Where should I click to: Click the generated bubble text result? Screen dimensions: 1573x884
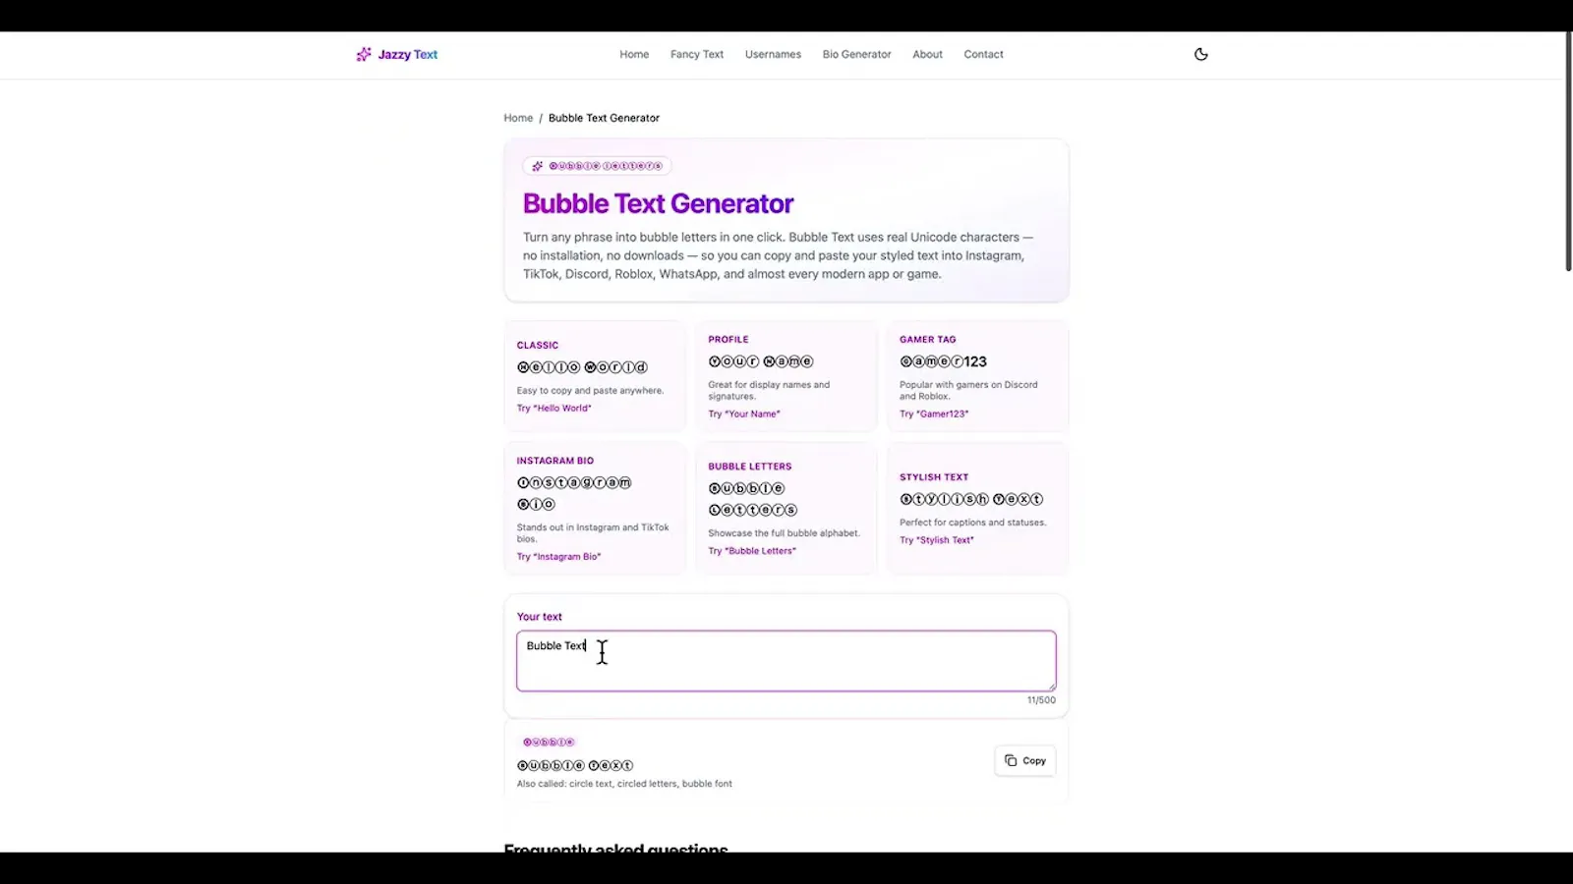point(575,765)
